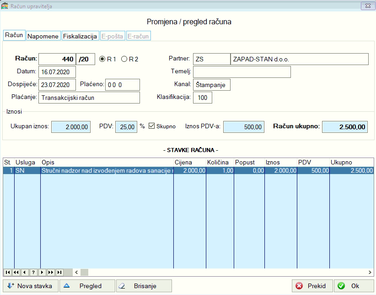Click the Dospijeće field 23.07.2020
The width and height of the screenshot is (376, 295).
57,85
